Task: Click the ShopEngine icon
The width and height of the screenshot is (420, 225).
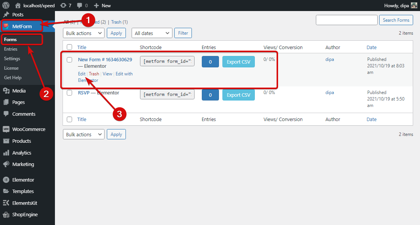Action: pyautogui.click(x=6, y=214)
